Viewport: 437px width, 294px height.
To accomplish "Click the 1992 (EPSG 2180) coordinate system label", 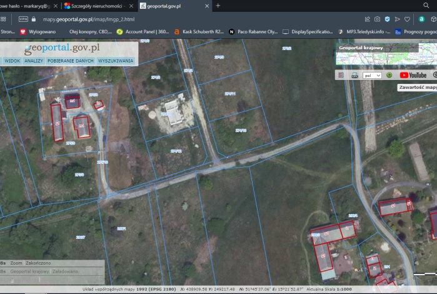I will pyautogui.click(x=156, y=289).
